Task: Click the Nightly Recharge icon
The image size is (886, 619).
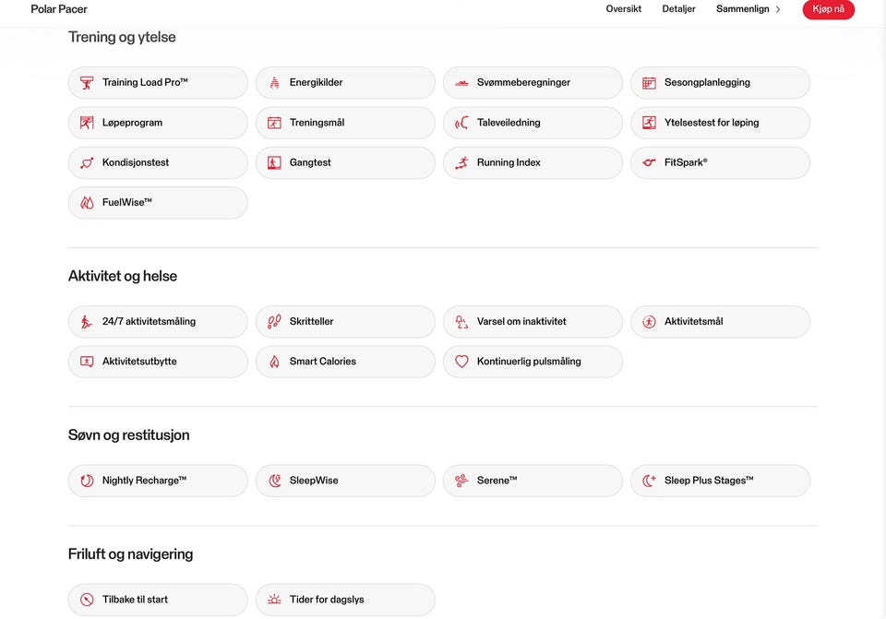Action: click(x=87, y=481)
